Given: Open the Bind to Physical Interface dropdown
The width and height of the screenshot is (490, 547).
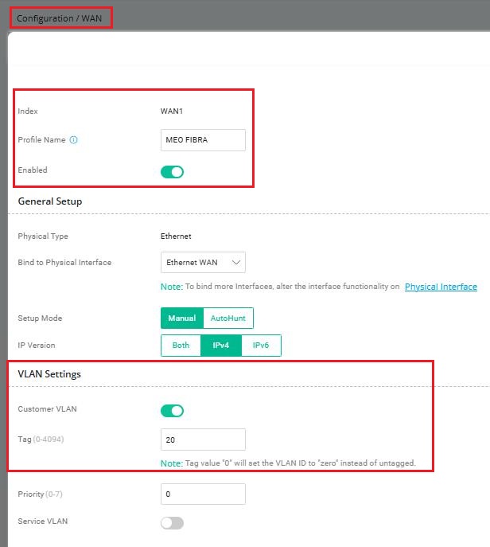Looking at the screenshot, I should [203, 262].
